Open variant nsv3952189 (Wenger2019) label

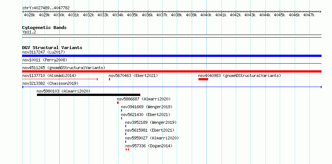click(x=151, y=122)
